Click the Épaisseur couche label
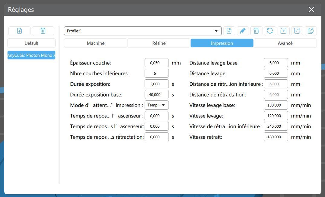The height and width of the screenshot is (197, 325). coord(90,63)
